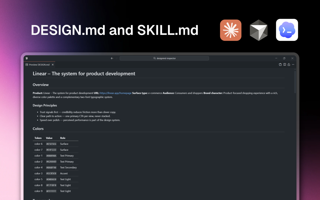Split the editor using the split icon
Image resolution: width=320 pixels, height=200 pixels.
pos(284,64)
